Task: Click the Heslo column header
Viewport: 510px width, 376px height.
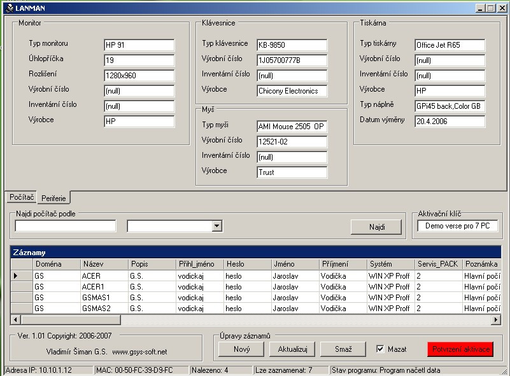Action: (x=248, y=264)
